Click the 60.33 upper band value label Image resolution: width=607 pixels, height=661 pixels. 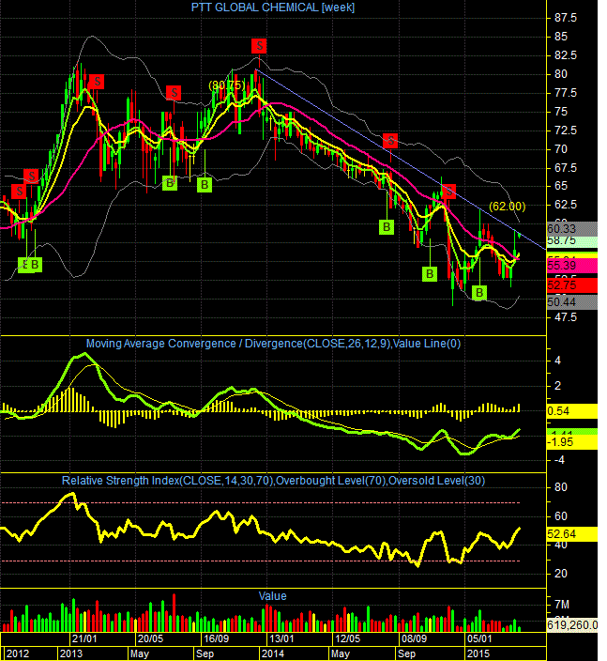click(572, 229)
